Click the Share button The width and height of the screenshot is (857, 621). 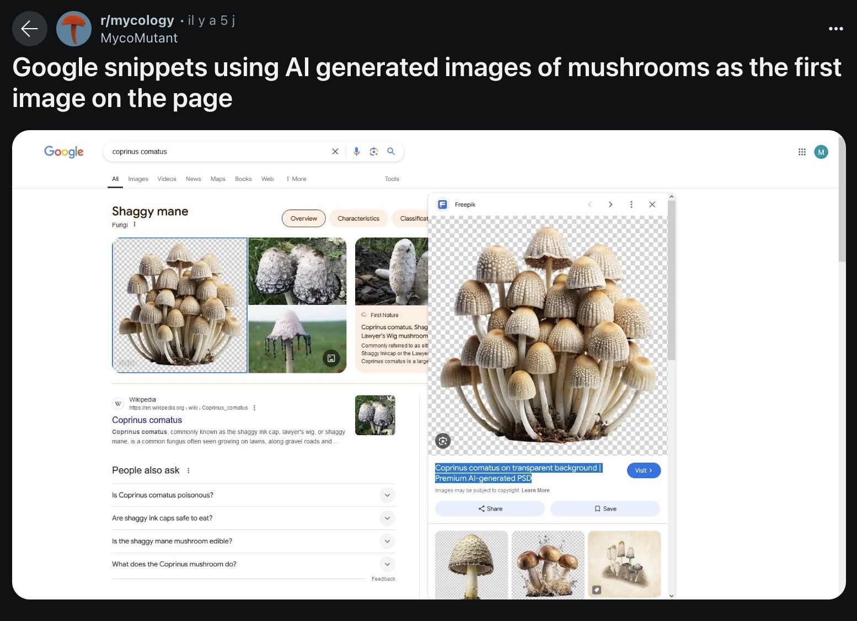point(490,509)
